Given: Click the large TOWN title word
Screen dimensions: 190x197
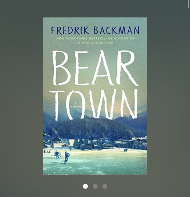Looking at the screenshot, I should (x=94, y=105).
